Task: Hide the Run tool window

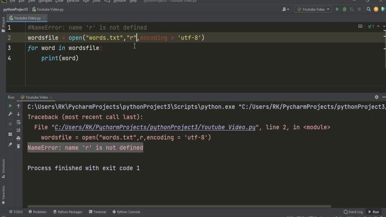Action: pos(384,97)
